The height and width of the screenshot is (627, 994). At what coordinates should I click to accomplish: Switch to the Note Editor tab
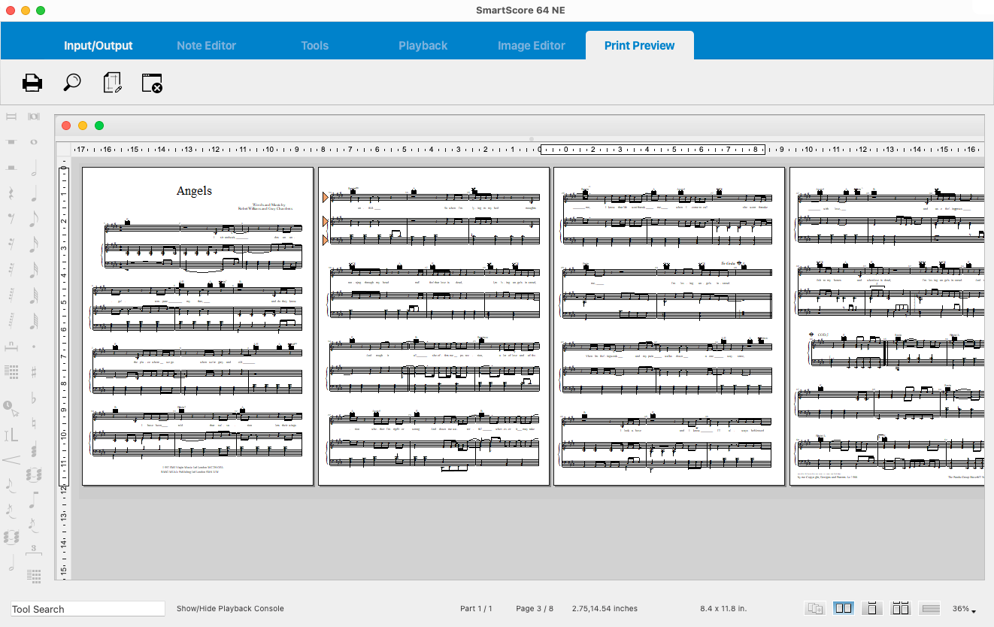point(206,46)
